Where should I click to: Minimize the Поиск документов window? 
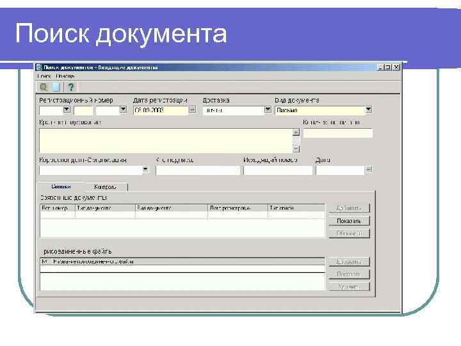click(x=381, y=67)
